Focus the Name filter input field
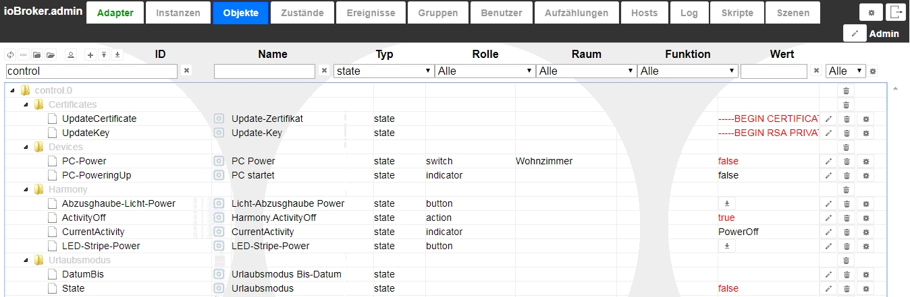 pos(265,71)
